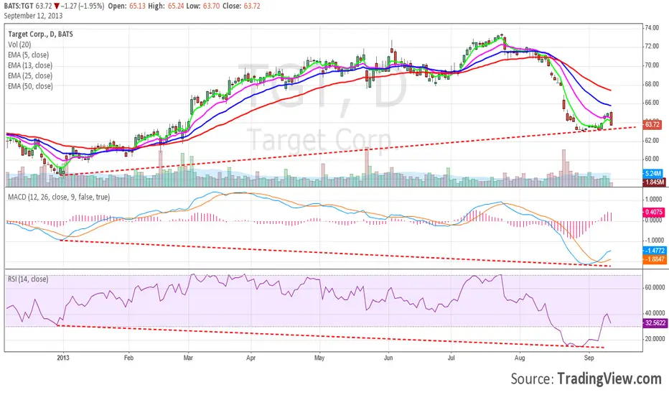Select the EMA (25, close) legend entry

tap(30, 75)
